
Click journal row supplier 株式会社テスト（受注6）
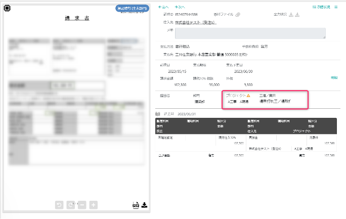coord(265,149)
